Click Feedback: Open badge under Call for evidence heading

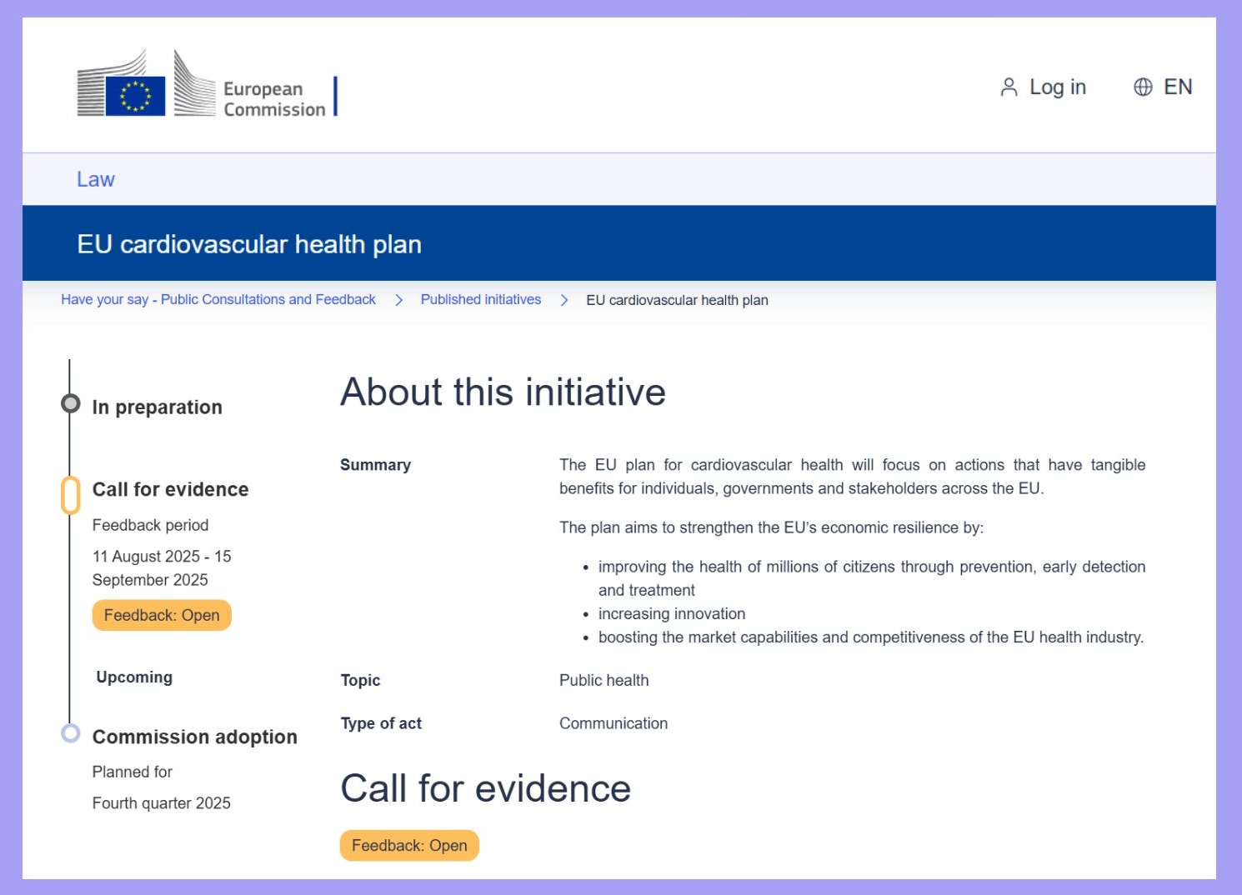coord(409,846)
